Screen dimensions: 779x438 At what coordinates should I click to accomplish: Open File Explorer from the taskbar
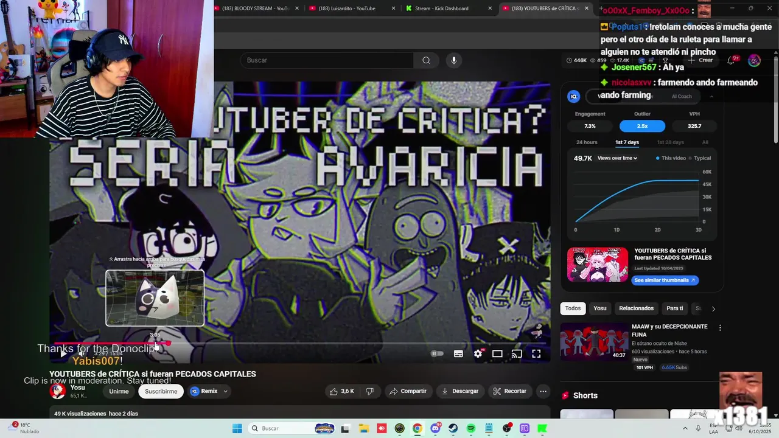pos(363,428)
